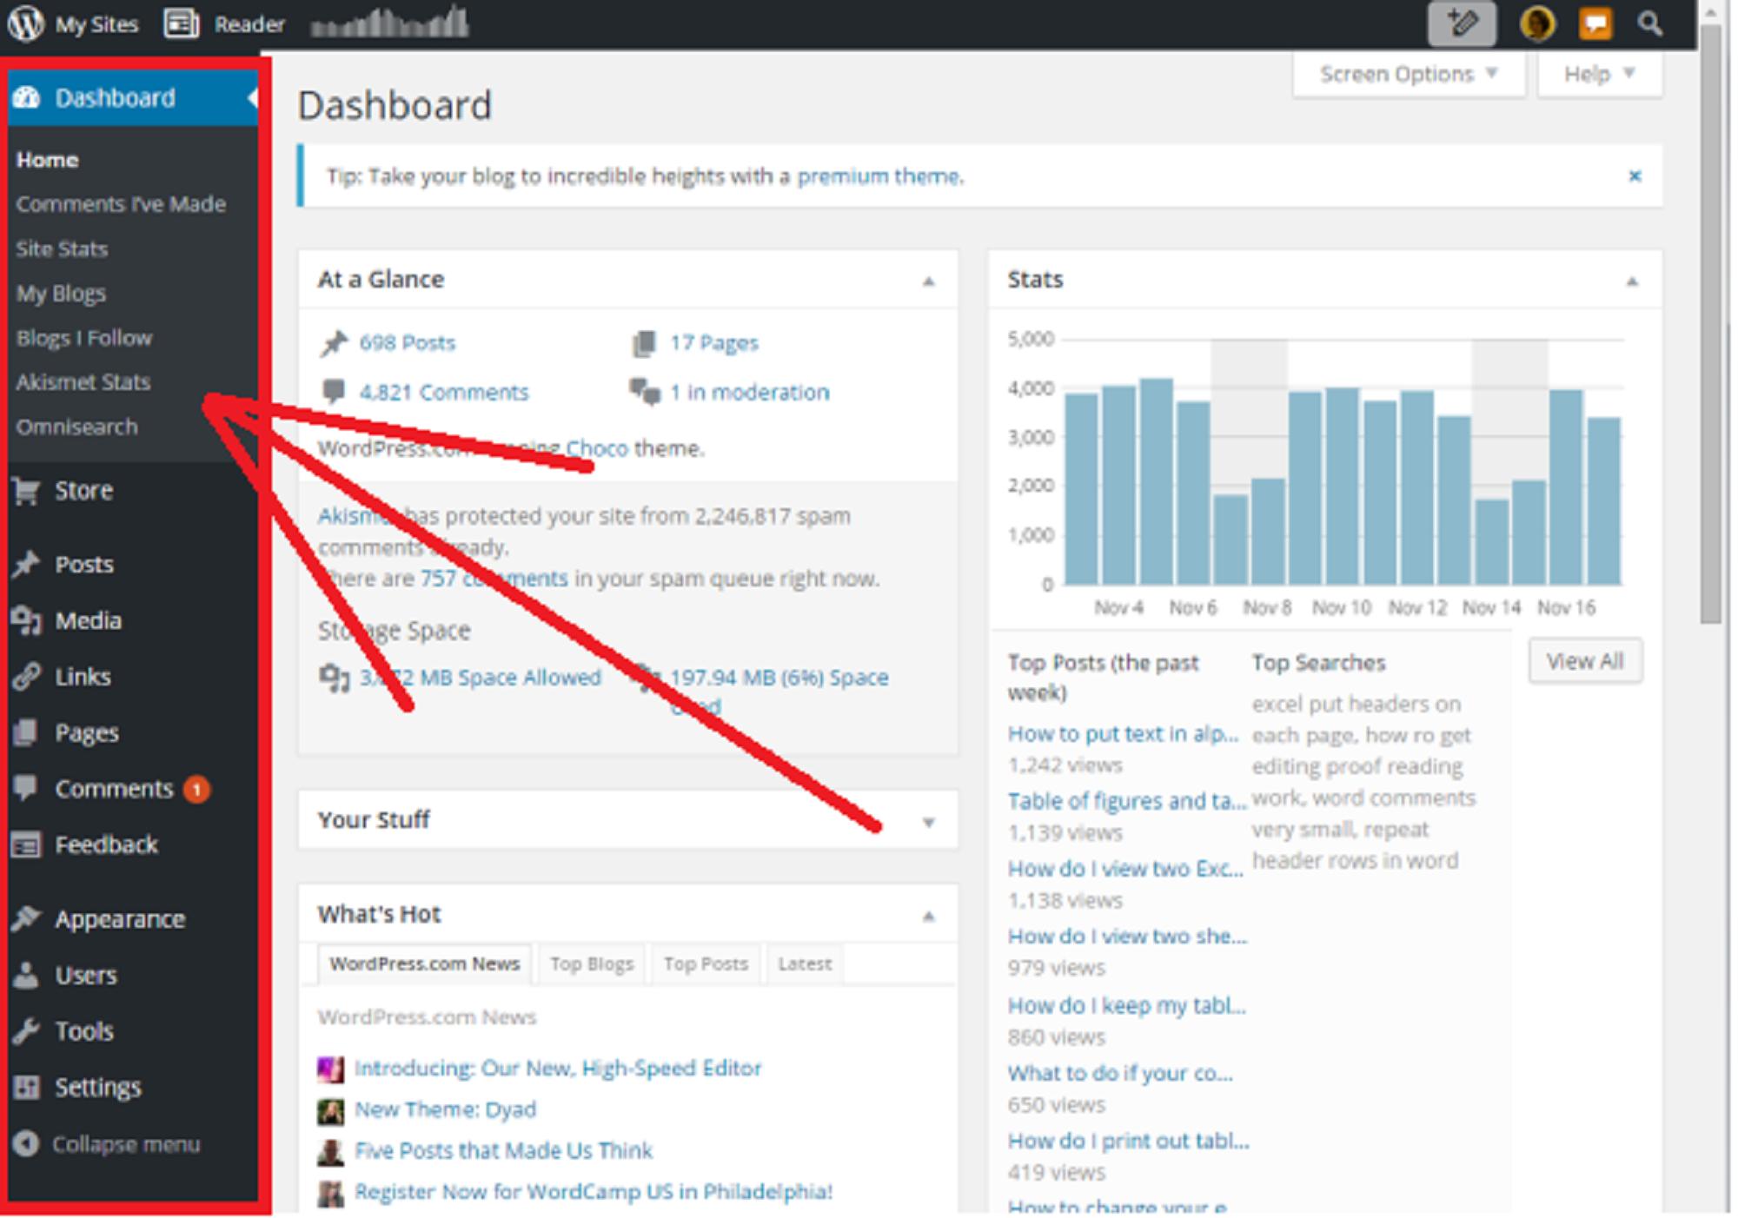Click the new post pencil icon

click(1462, 23)
